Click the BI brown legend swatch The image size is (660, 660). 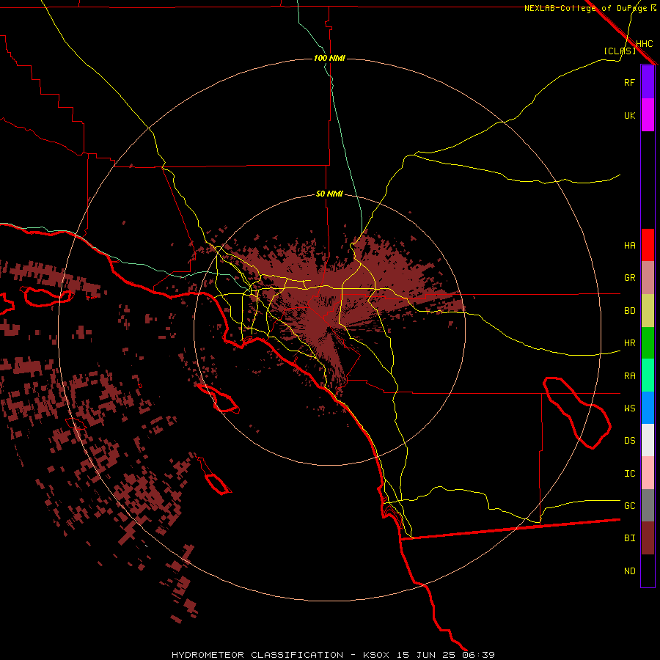[x=648, y=538]
